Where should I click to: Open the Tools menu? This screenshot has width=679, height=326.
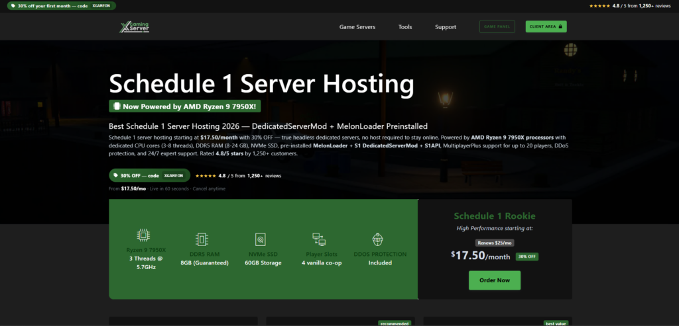(x=405, y=26)
